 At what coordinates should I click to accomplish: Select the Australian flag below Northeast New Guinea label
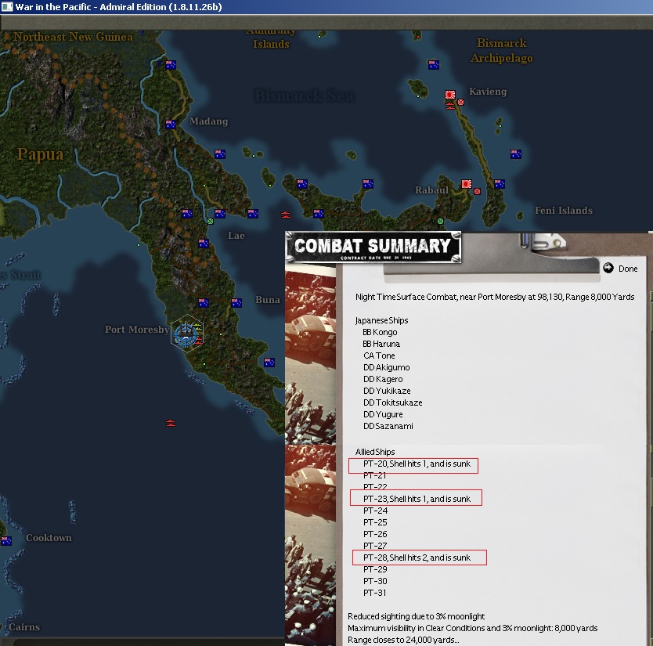[171, 65]
